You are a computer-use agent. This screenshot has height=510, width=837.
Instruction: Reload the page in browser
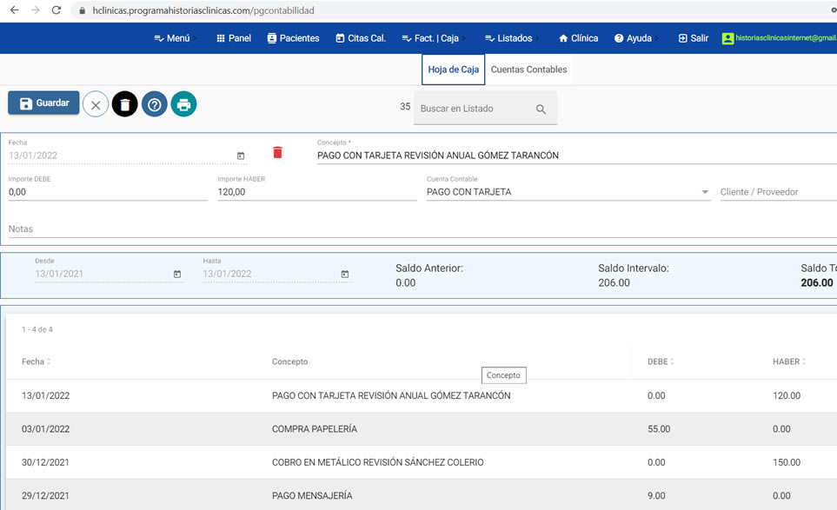pyautogui.click(x=56, y=10)
